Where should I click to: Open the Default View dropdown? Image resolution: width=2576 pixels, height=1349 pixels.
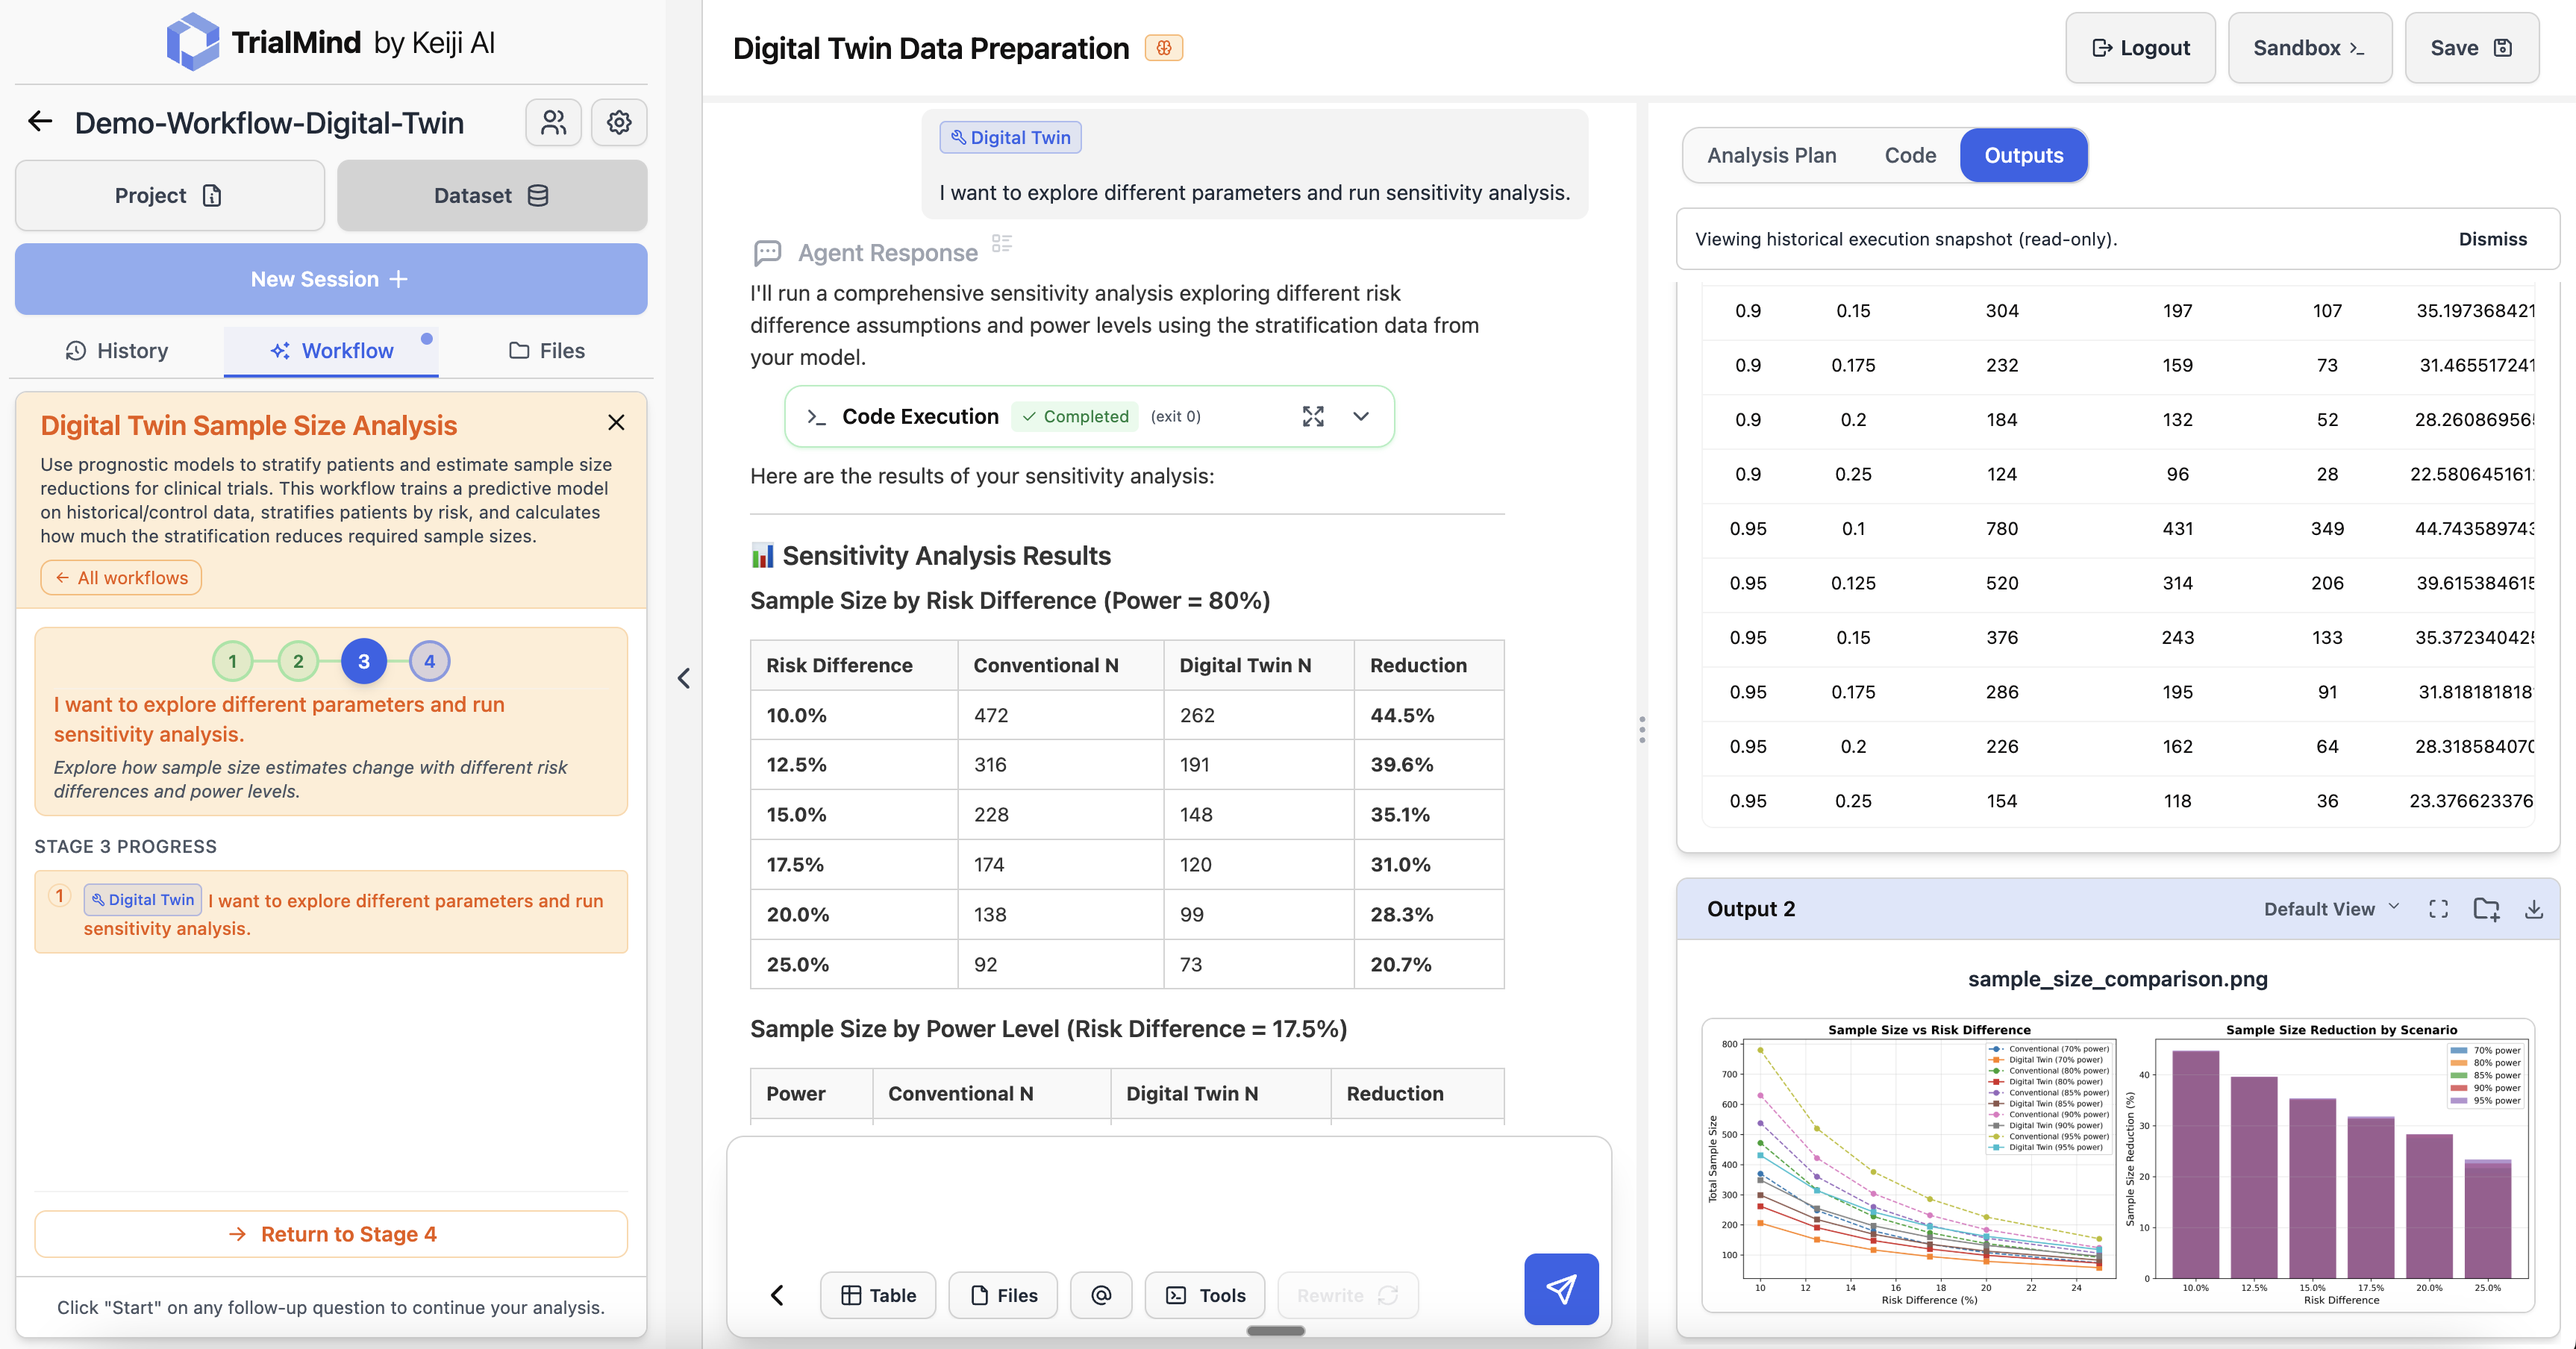(x=2330, y=909)
